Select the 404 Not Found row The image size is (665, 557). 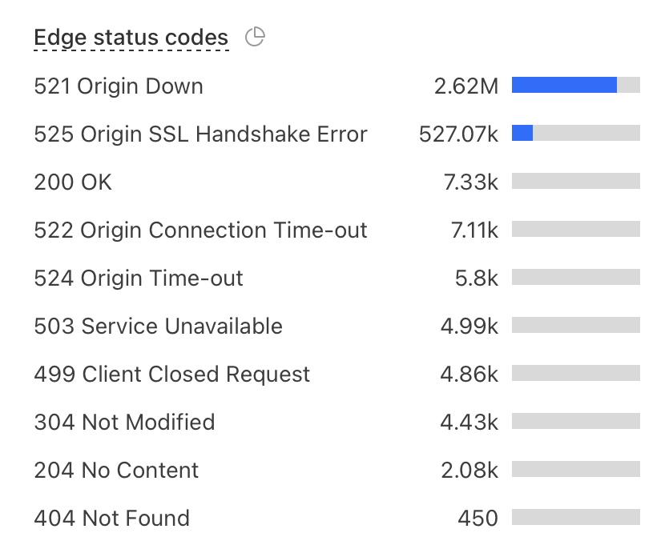111,518
